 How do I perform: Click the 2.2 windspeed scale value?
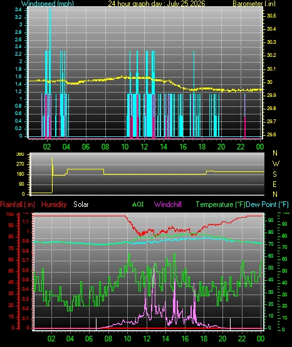pos(18,54)
